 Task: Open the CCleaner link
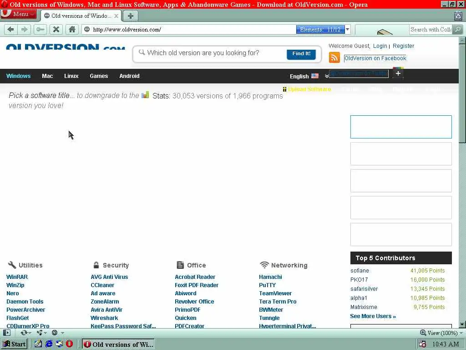[x=102, y=285]
